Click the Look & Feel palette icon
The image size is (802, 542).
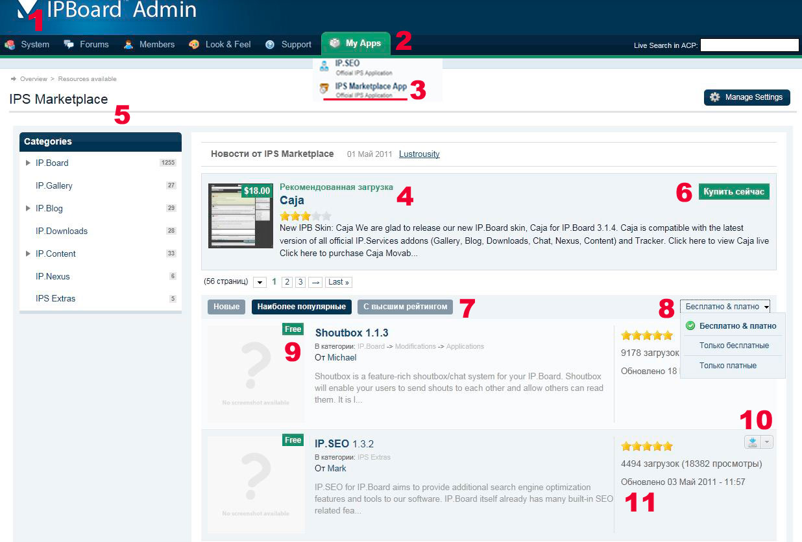[194, 45]
